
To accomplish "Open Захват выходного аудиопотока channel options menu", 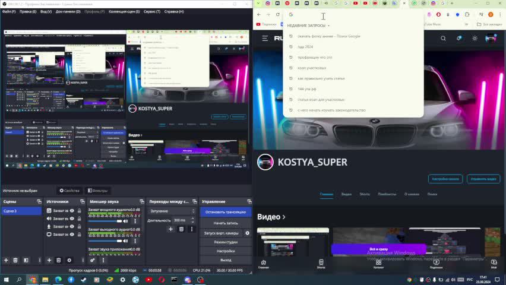I will click(135, 241).
